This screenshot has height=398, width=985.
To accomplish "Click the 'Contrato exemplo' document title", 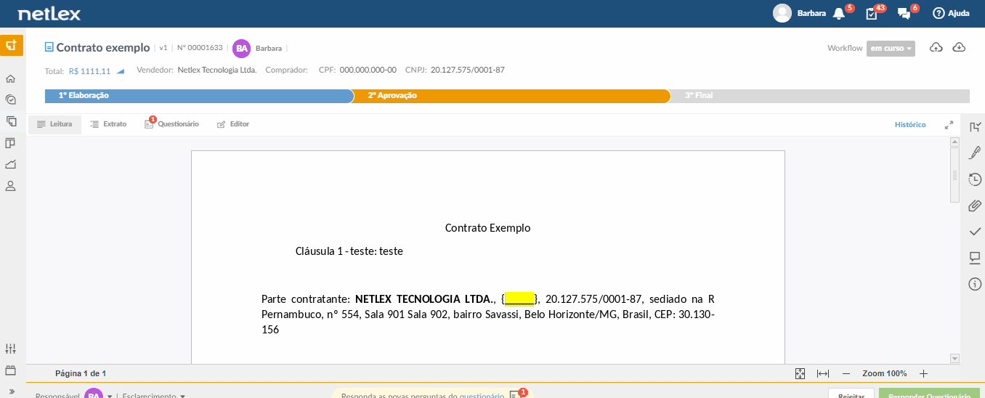I will pyautogui.click(x=103, y=48).
